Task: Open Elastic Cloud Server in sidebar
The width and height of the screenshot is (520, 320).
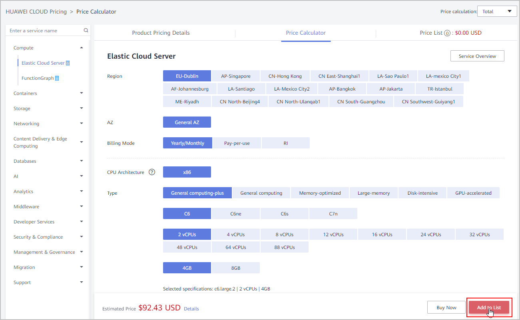Action: tap(43, 63)
